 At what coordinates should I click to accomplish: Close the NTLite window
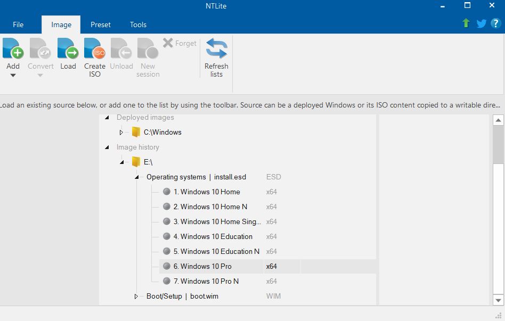click(x=492, y=5)
